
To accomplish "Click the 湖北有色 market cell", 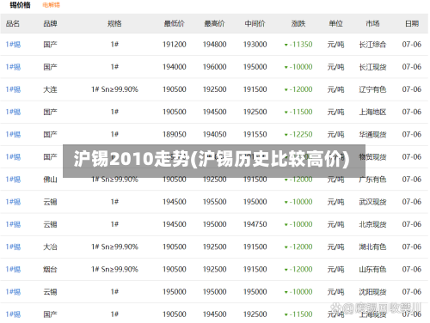I will coord(372,247).
